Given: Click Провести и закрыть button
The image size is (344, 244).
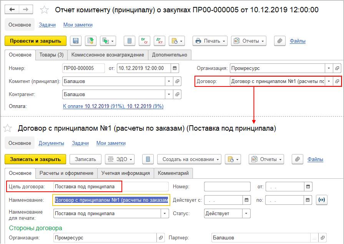Looking at the screenshot, I should [x=35, y=41].
